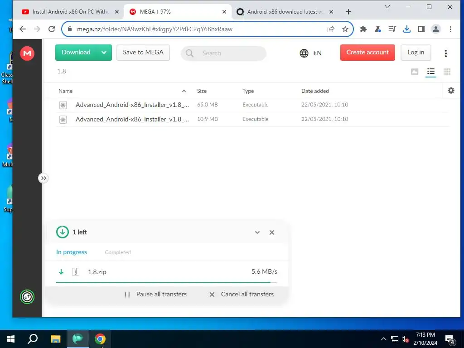Screen dimensions: 464x348
Task: Open File Explorer from the taskbar
Action: click(55, 339)
